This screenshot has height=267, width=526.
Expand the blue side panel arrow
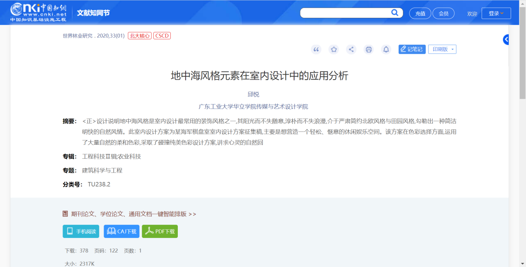tap(506, 40)
